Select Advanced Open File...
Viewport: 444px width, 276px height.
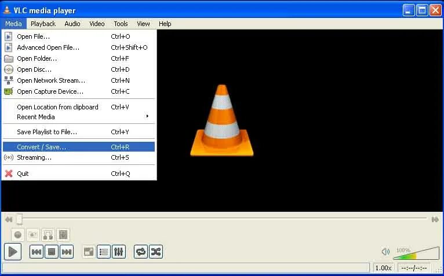click(x=79, y=47)
